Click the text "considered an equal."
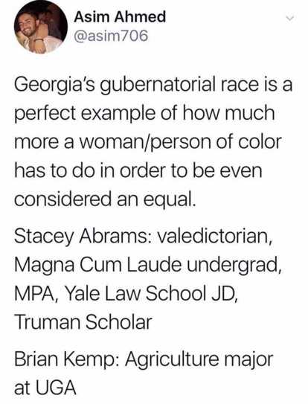Screen dimensions: 308x404 (103, 199)
